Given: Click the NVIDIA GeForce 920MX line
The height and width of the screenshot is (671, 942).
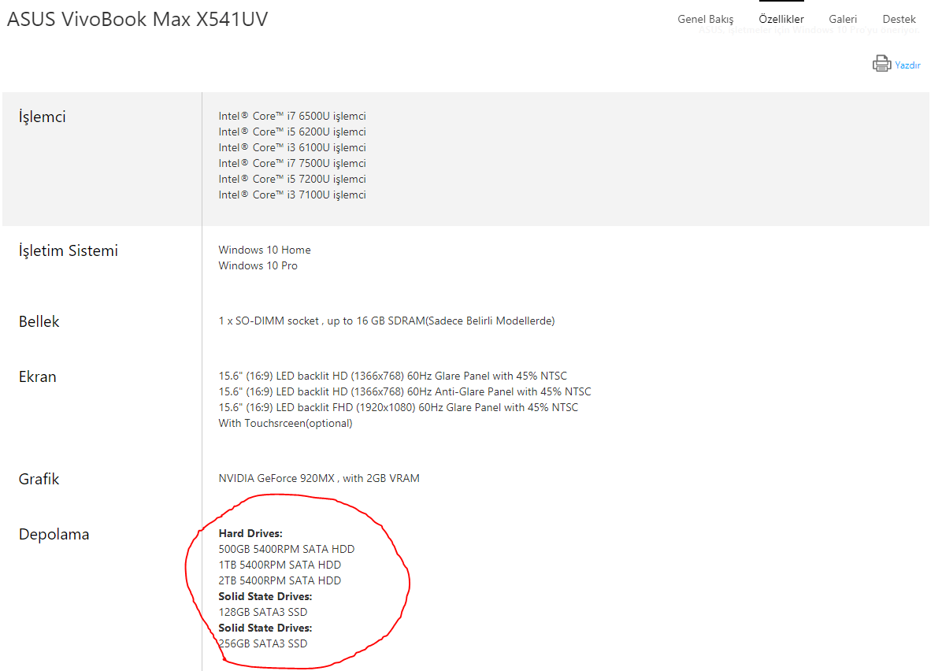Looking at the screenshot, I should click(x=319, y=478).
